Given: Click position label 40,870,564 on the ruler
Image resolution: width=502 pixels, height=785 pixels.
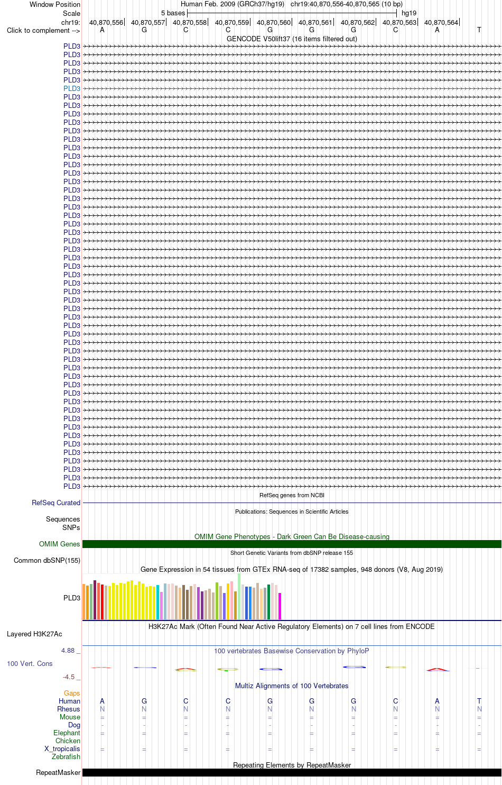Looking at the screenshot, I should (441, 22).
